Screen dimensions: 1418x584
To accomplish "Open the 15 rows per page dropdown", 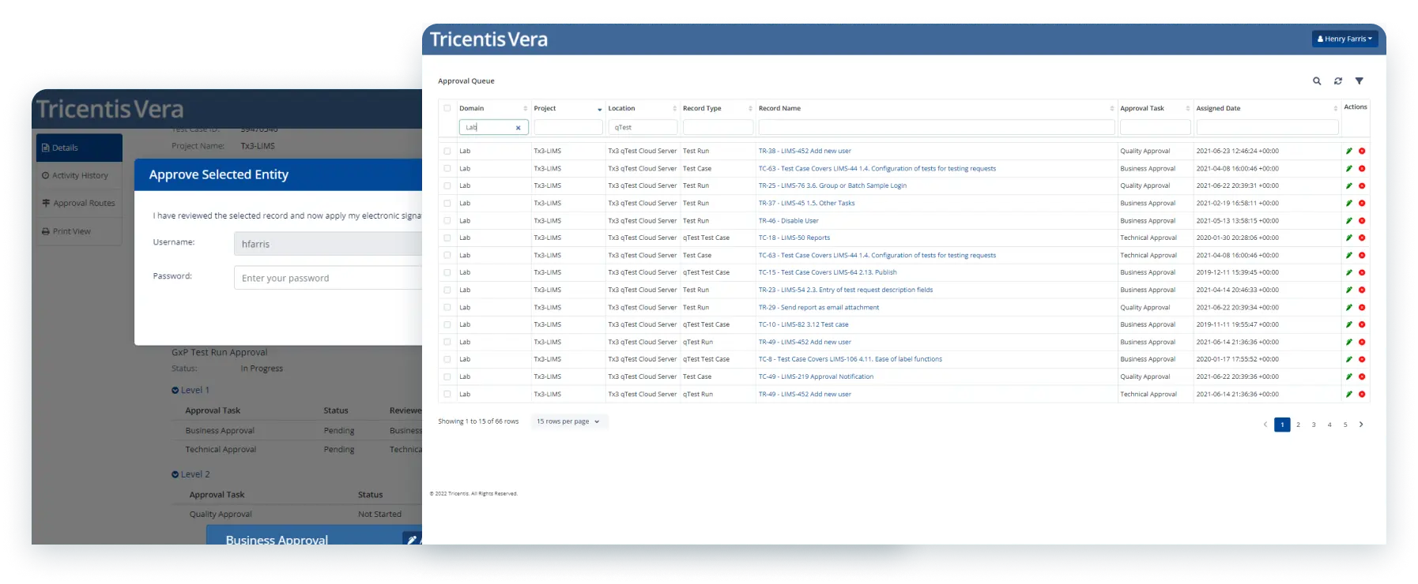I will coord(568,421).
